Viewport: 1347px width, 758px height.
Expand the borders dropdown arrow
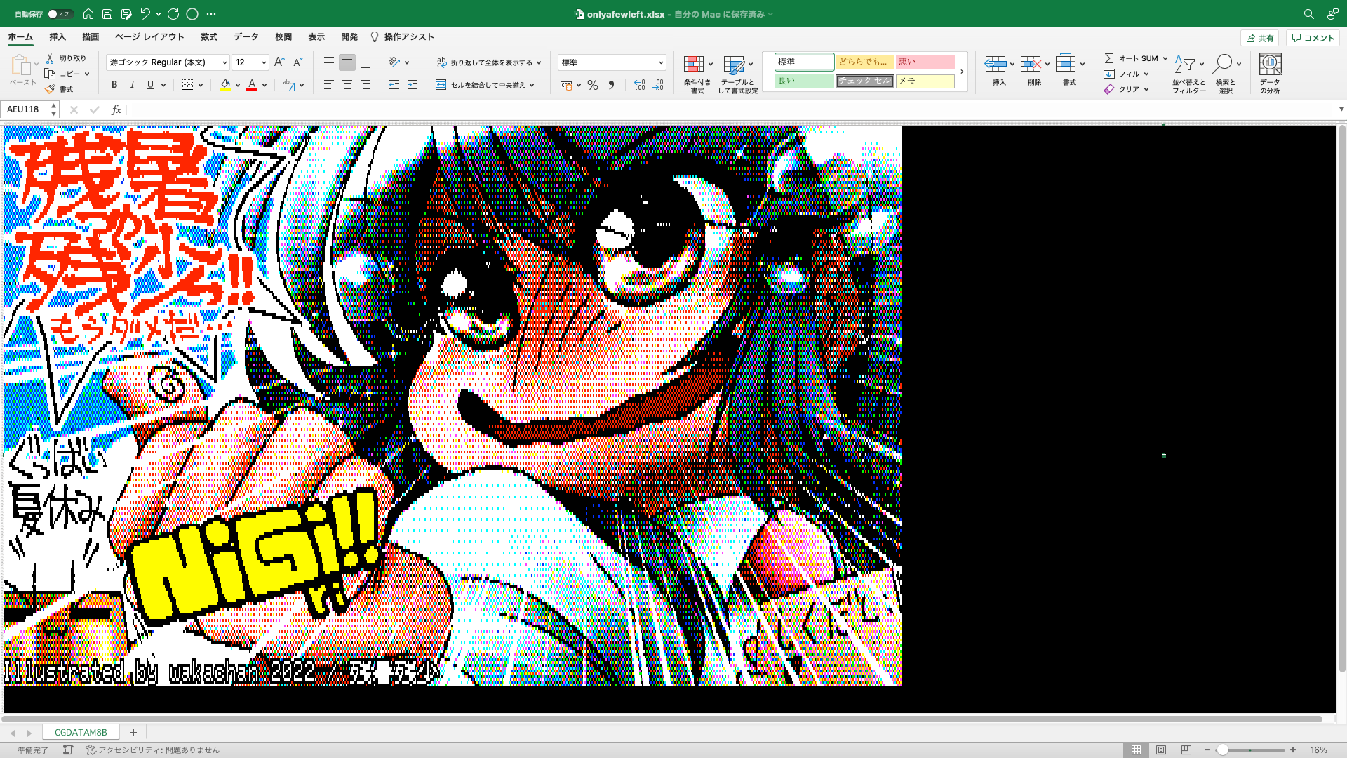(201, 85)
